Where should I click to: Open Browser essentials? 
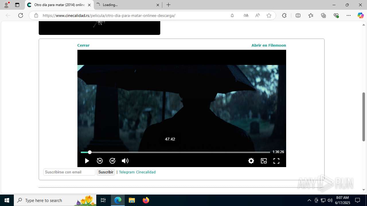click(336, 15)
